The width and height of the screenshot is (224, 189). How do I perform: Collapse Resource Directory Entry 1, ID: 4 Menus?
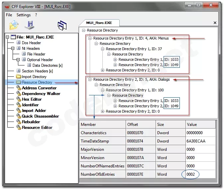pos(90,39)
